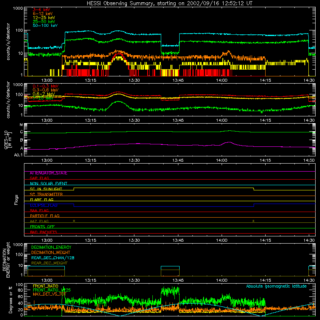Select the 13:30 tick under the MeV panel
This screenshot has height=320, width=320.
click(134, 120)
